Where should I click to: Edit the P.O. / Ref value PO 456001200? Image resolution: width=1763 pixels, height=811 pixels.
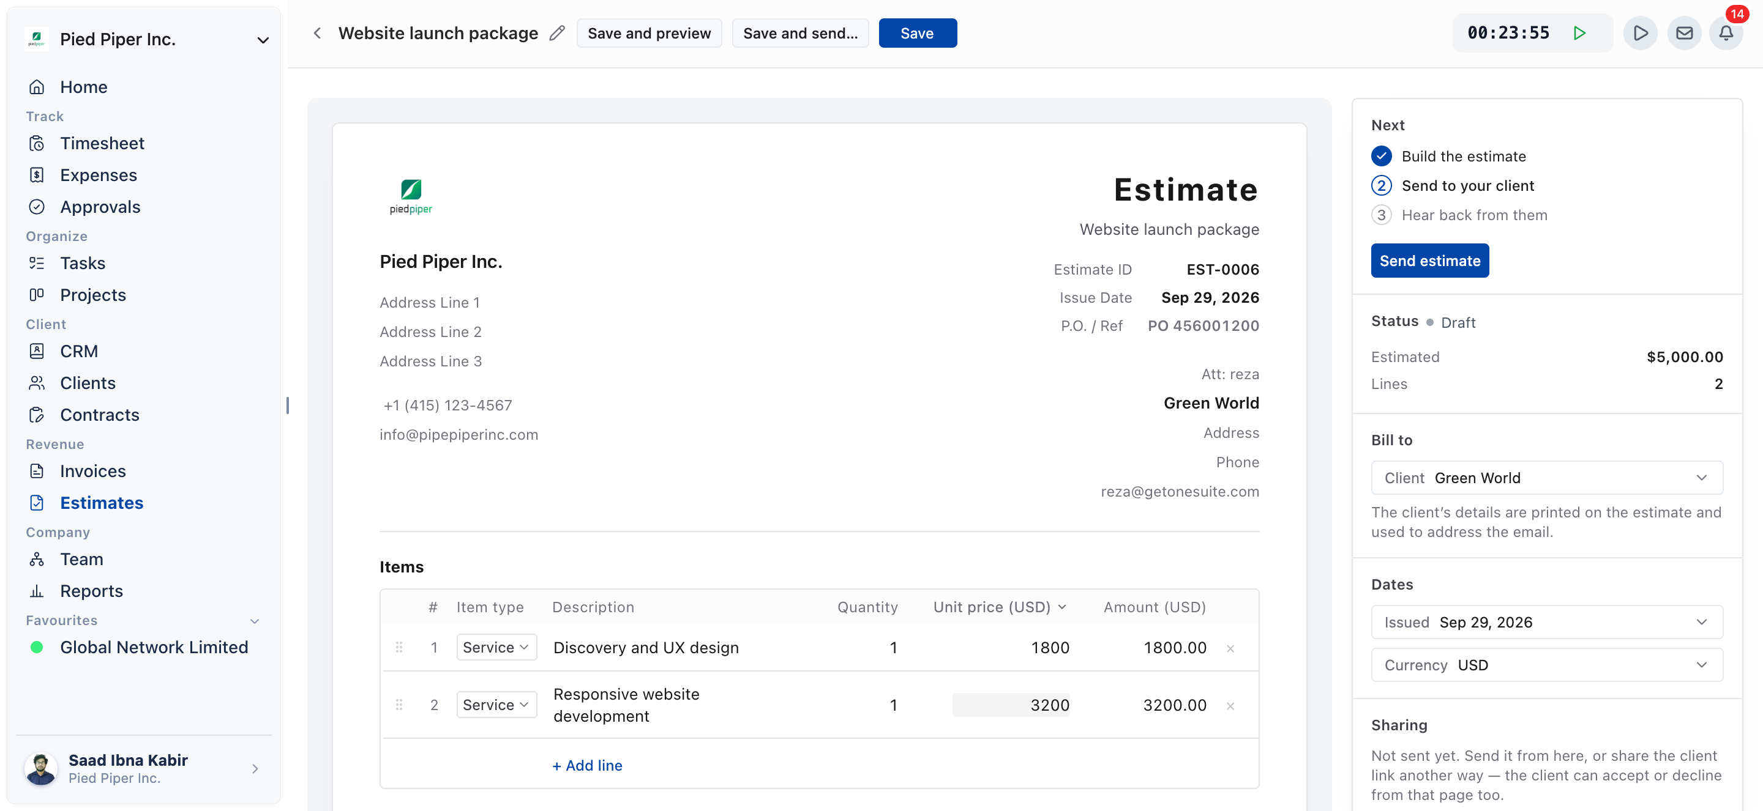pos(1203,325)
